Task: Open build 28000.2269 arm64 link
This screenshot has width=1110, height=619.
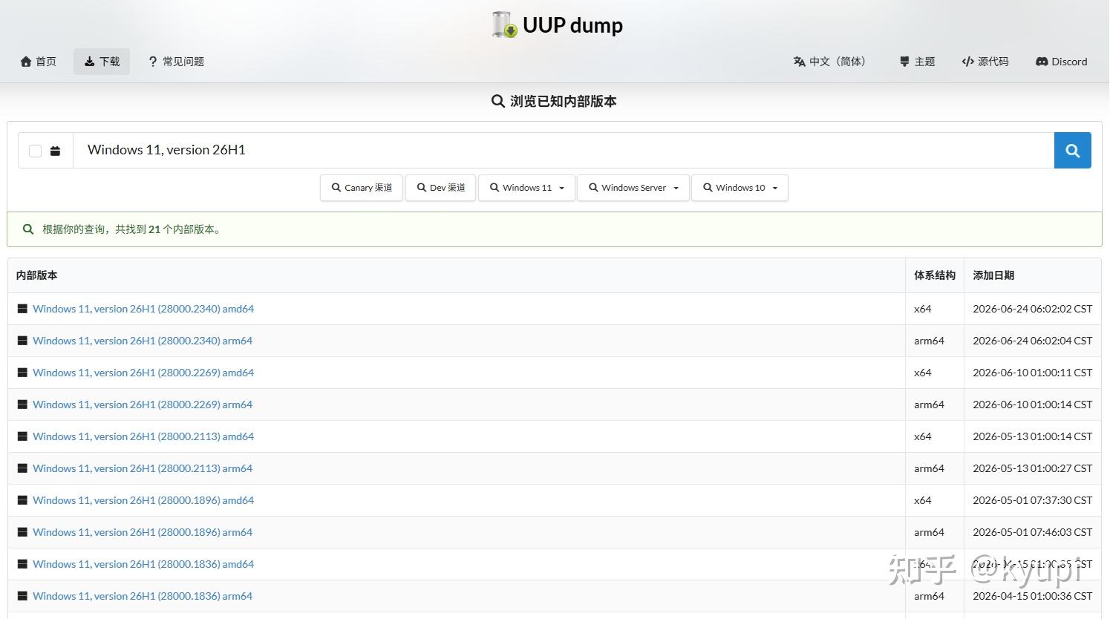Action: click(143, 405)
